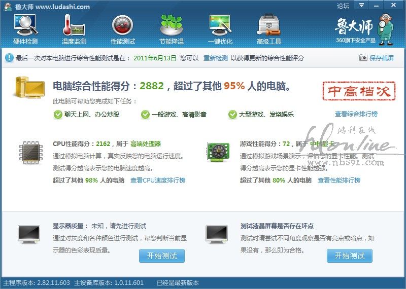
Task: Click the last test date 2011年6月13日
Action: [x=155, y=58]
